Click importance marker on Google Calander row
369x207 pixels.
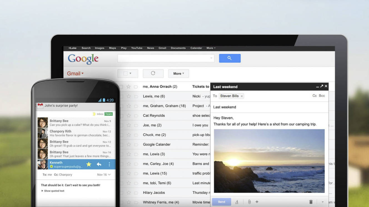point(136,145)
